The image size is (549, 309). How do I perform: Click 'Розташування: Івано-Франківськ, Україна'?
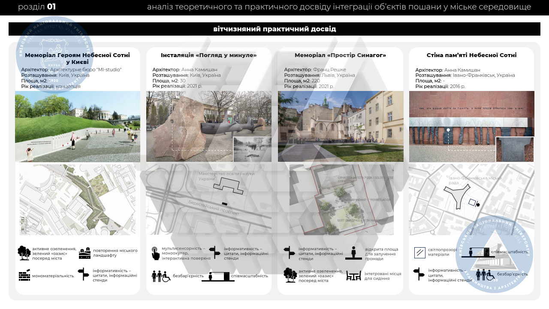coord(465,75)
